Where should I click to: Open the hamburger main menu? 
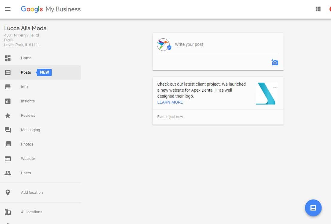coord(8,9)
